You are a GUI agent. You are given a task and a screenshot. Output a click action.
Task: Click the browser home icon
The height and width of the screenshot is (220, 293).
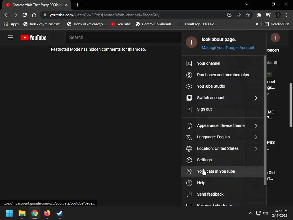tap(34, 15)
